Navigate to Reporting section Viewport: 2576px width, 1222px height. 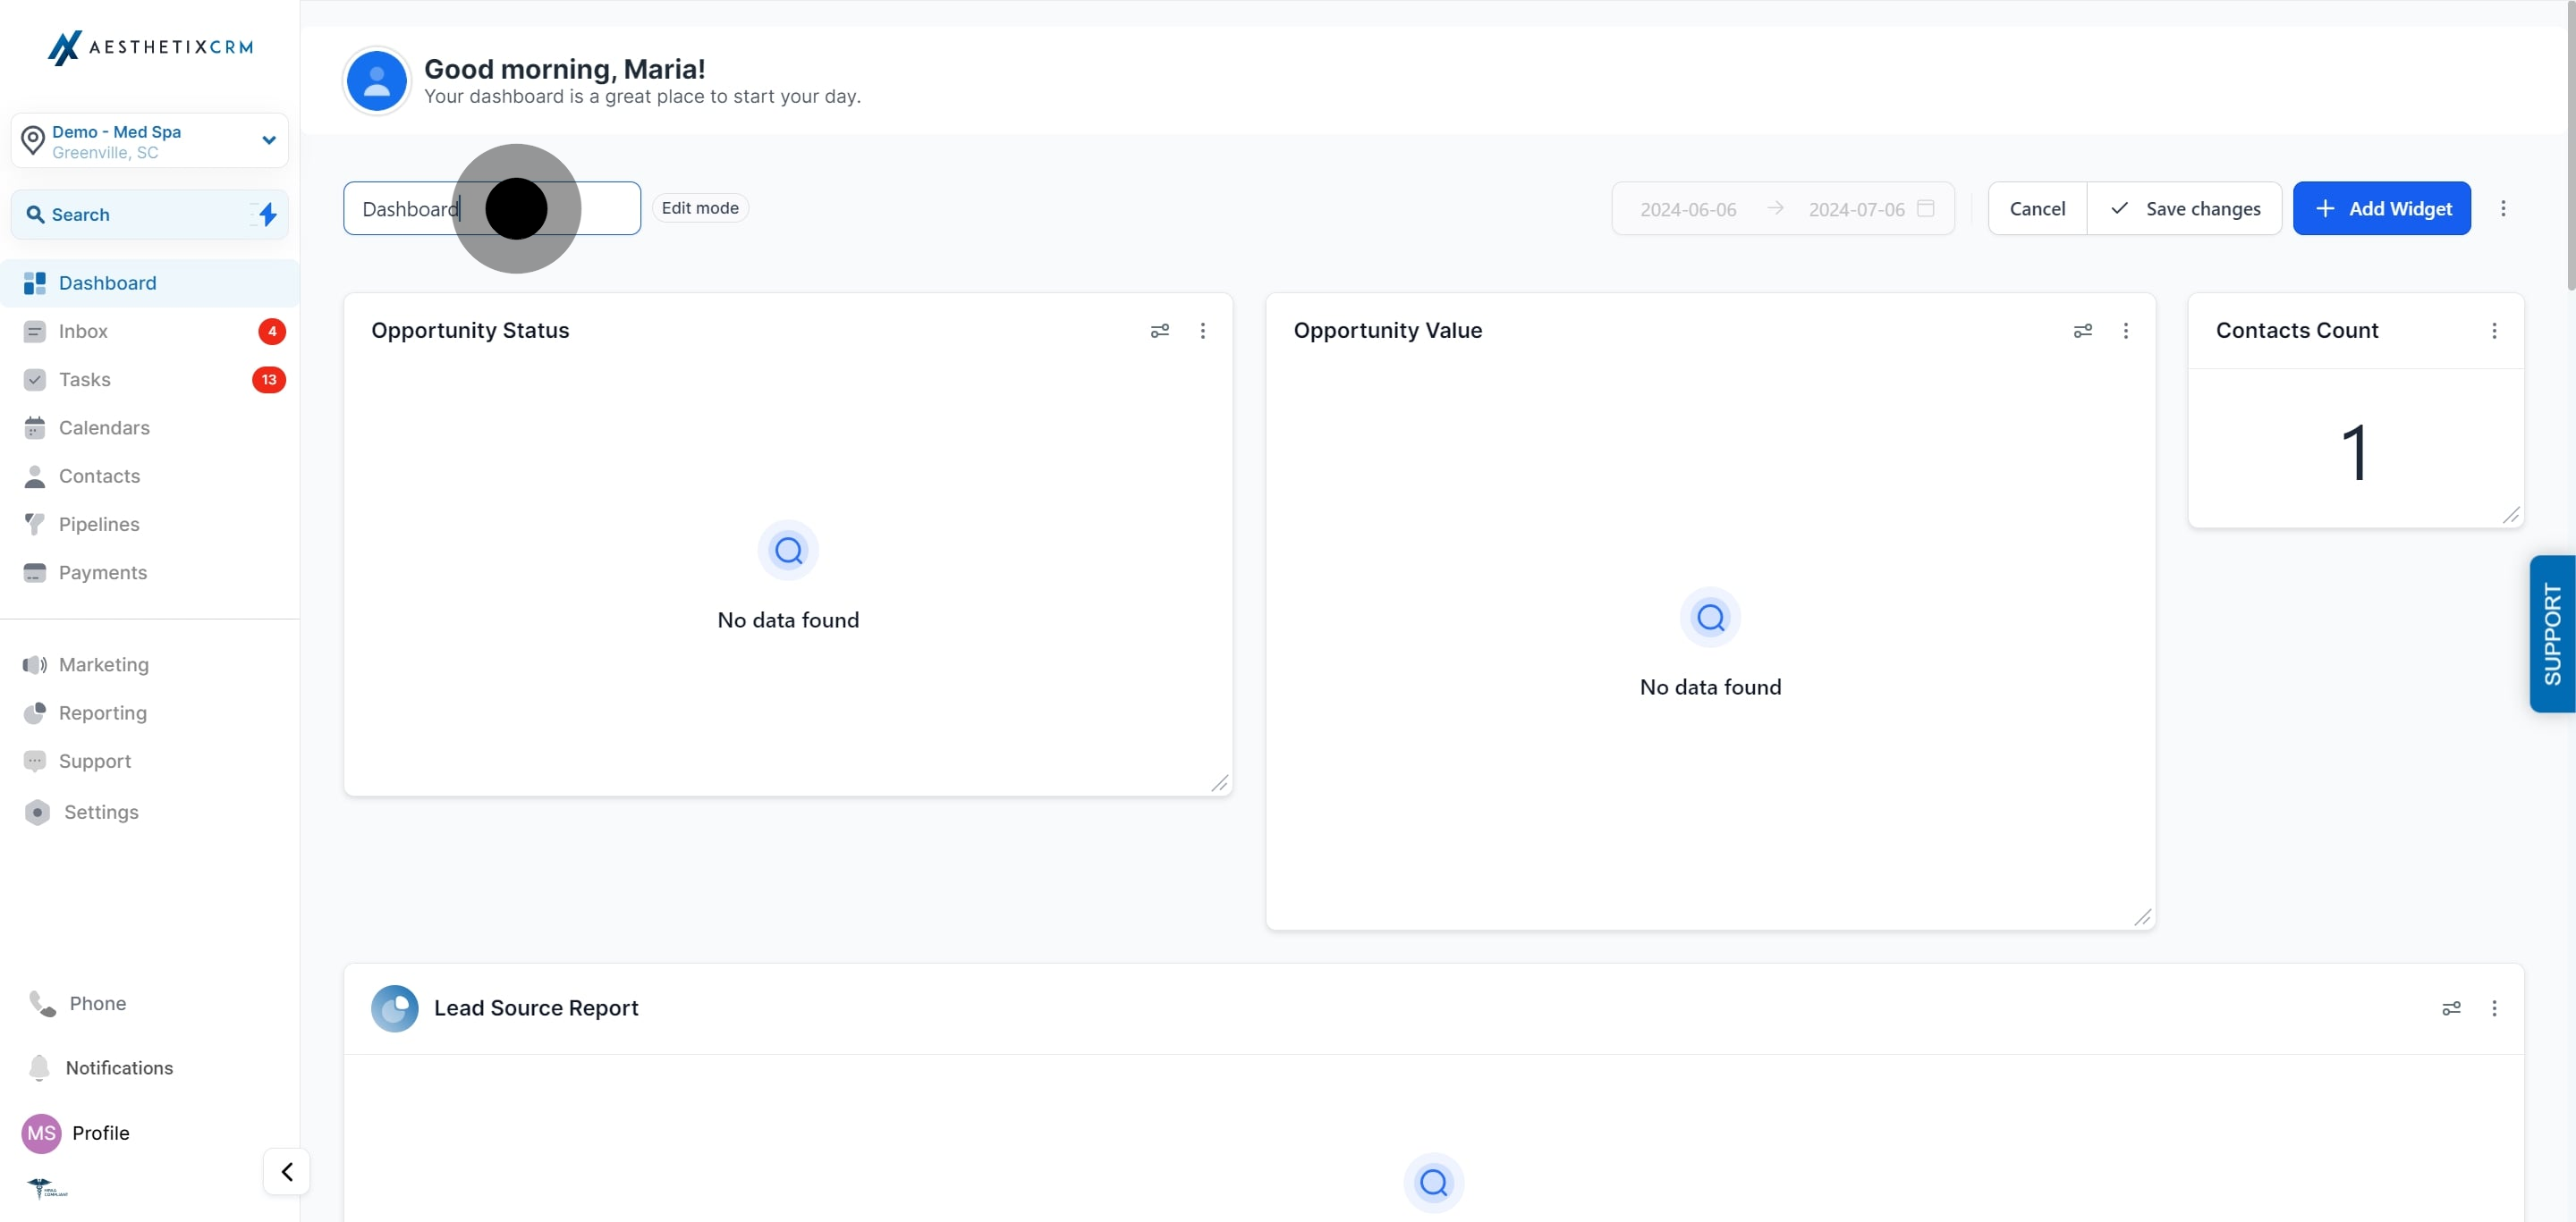coord(102,712)
